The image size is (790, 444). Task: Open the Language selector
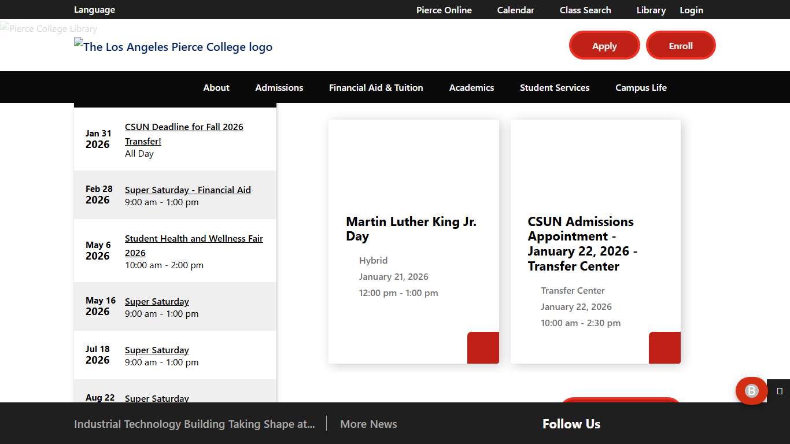(94, 10)
